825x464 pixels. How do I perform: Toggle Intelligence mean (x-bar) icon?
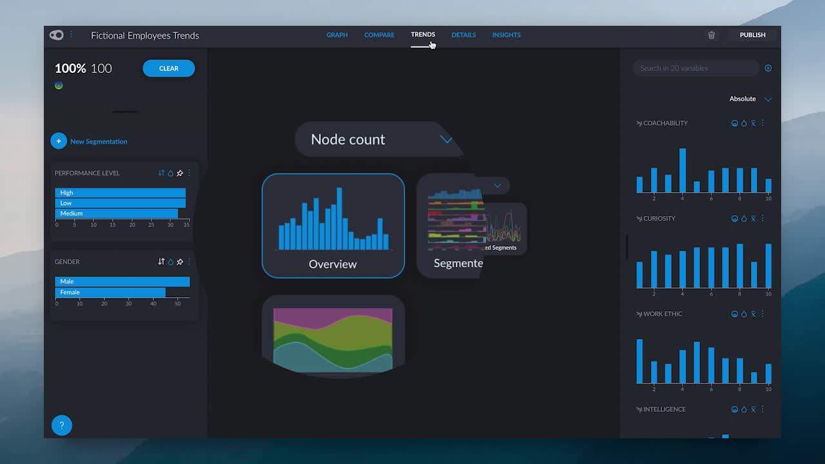click(753, 409)
